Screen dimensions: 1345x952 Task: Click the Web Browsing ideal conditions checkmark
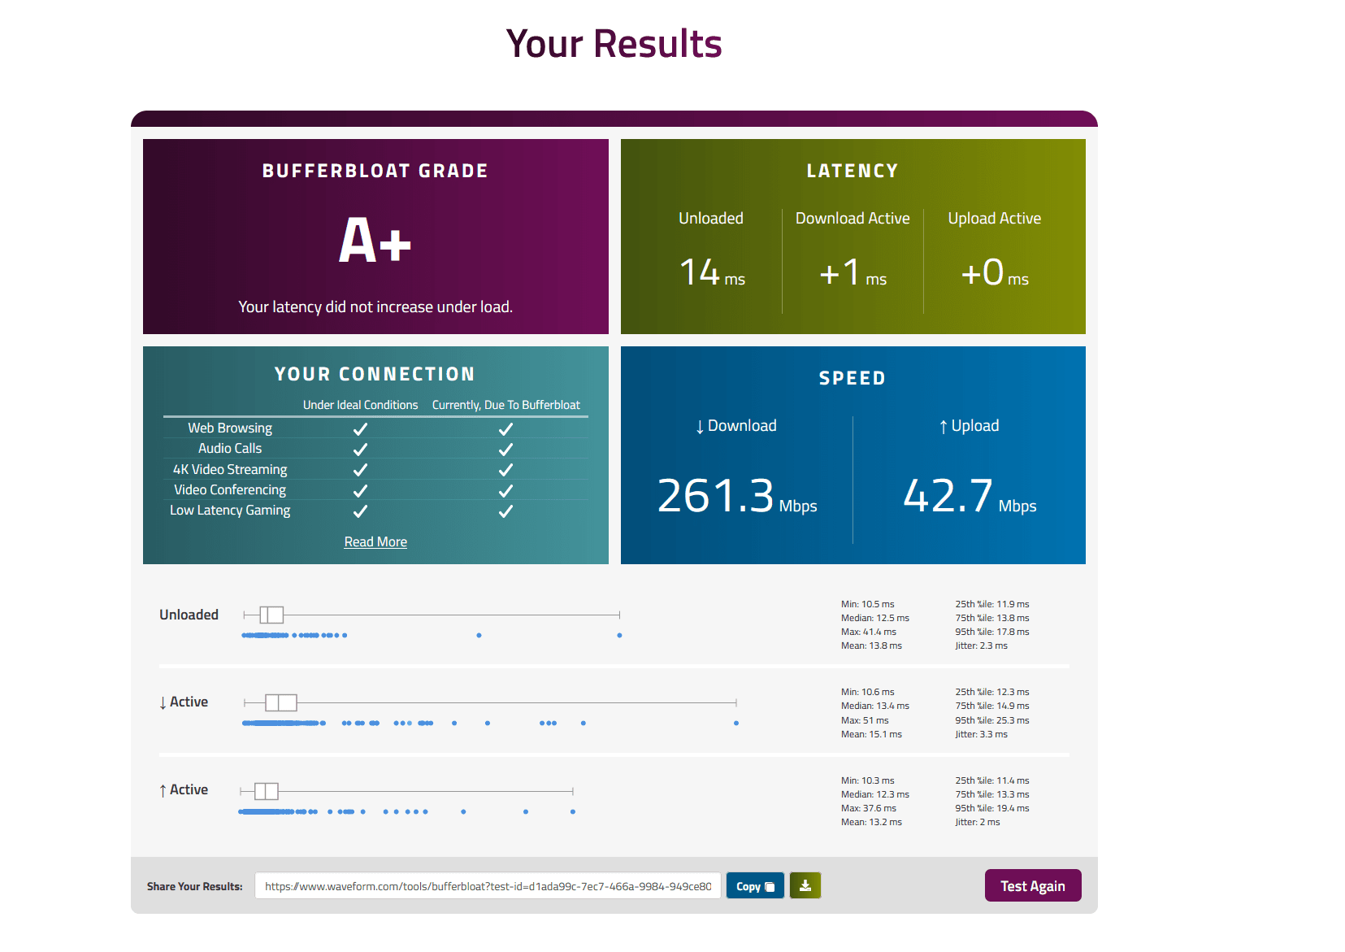coord(361,428)
